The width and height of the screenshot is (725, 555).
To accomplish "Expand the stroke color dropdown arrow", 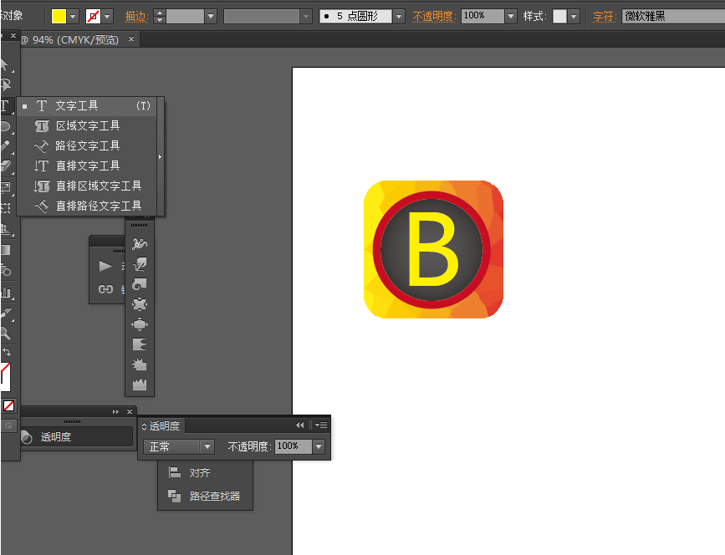I will (108, 16).
